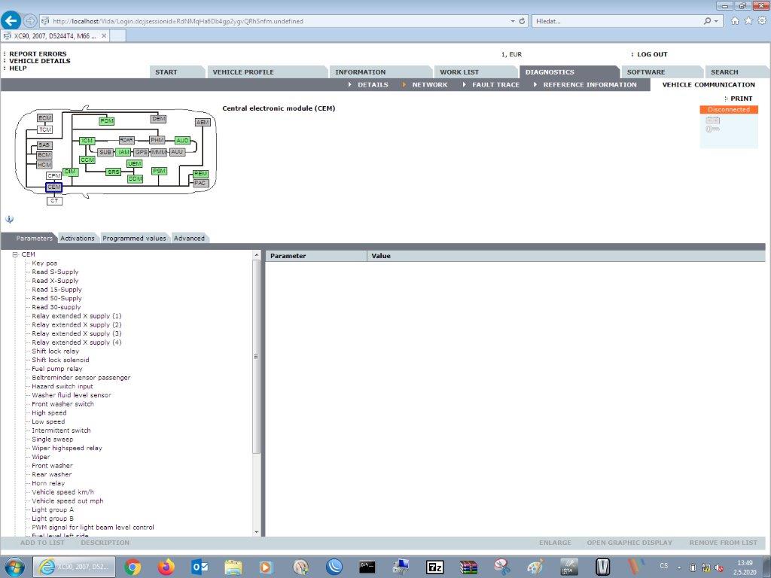Click the Log Out link
The image size is (771, 578).
click(651, 54)
